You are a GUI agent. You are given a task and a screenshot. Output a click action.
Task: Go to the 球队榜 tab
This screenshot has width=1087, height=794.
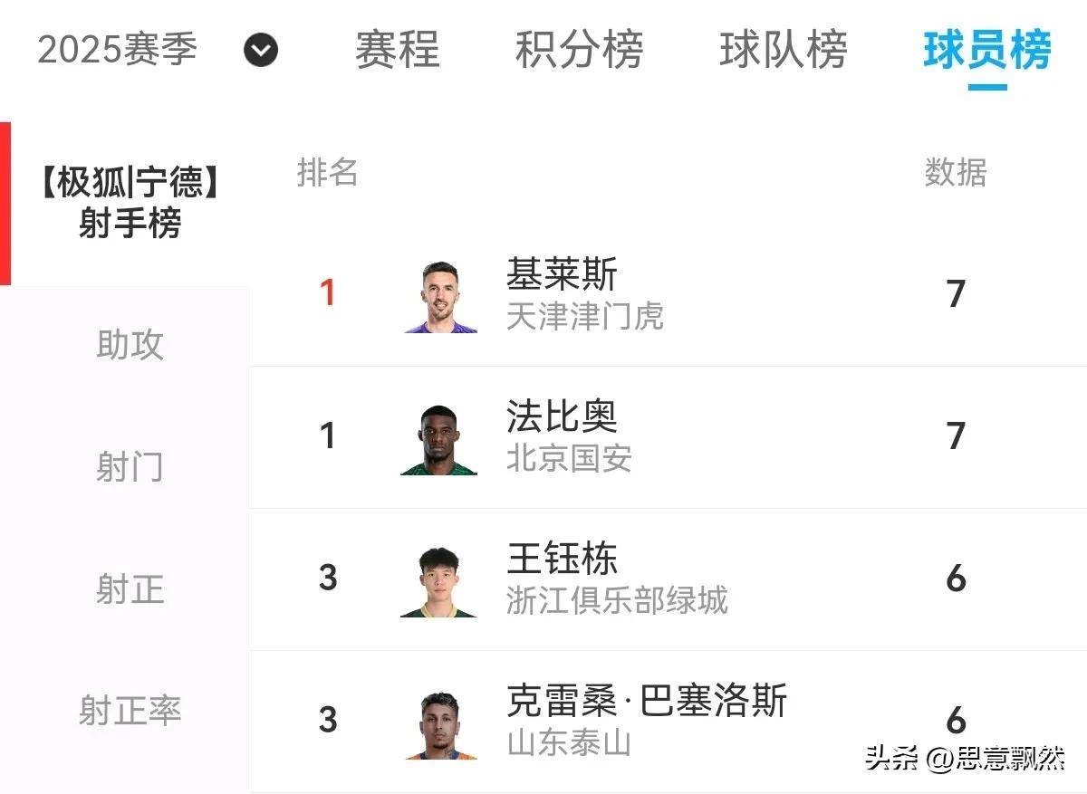point(783,50)
